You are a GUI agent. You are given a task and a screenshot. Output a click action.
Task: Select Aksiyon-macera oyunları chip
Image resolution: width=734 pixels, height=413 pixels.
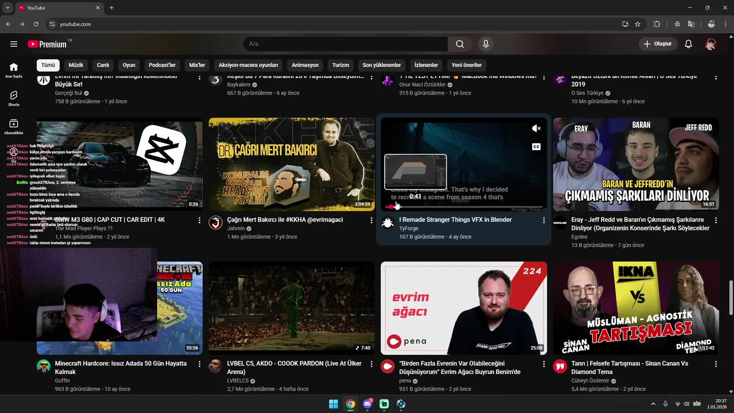(248, 65)
